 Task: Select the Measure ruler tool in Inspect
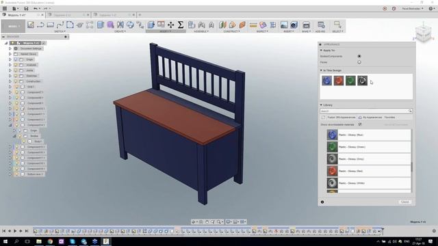coord(253,25)
